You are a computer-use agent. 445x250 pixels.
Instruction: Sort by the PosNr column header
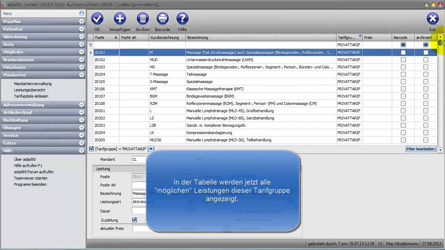(104, 37)
